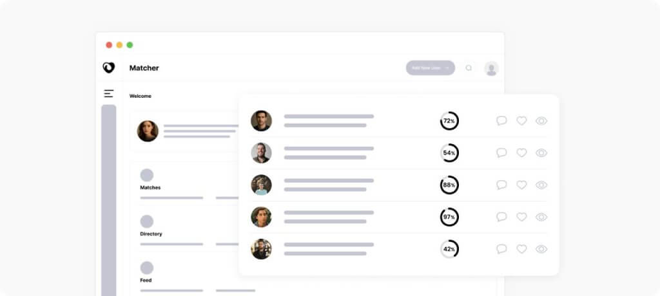The image size is (660, 296).
Task: Click the search magnifier icon
Action: coord(469,68)
